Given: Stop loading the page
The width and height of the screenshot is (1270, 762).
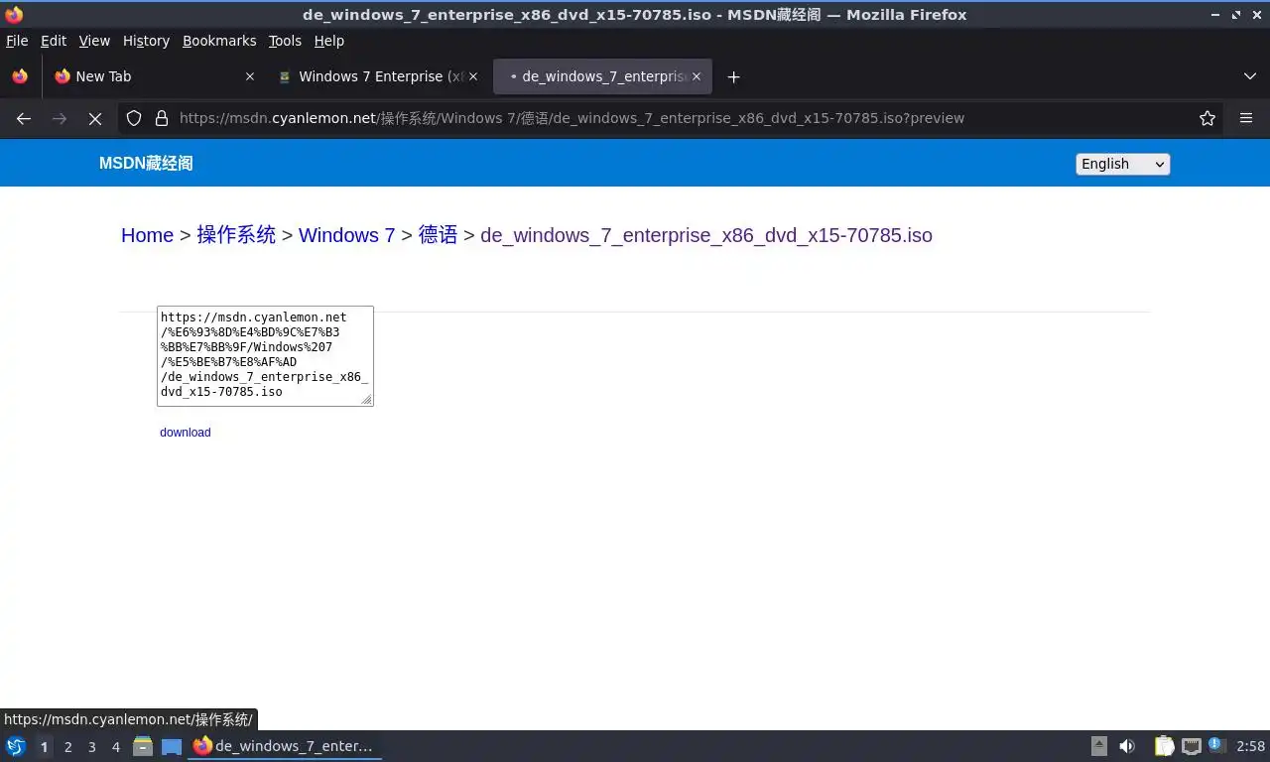Looking at the screenshot, I should click(95, 118).
